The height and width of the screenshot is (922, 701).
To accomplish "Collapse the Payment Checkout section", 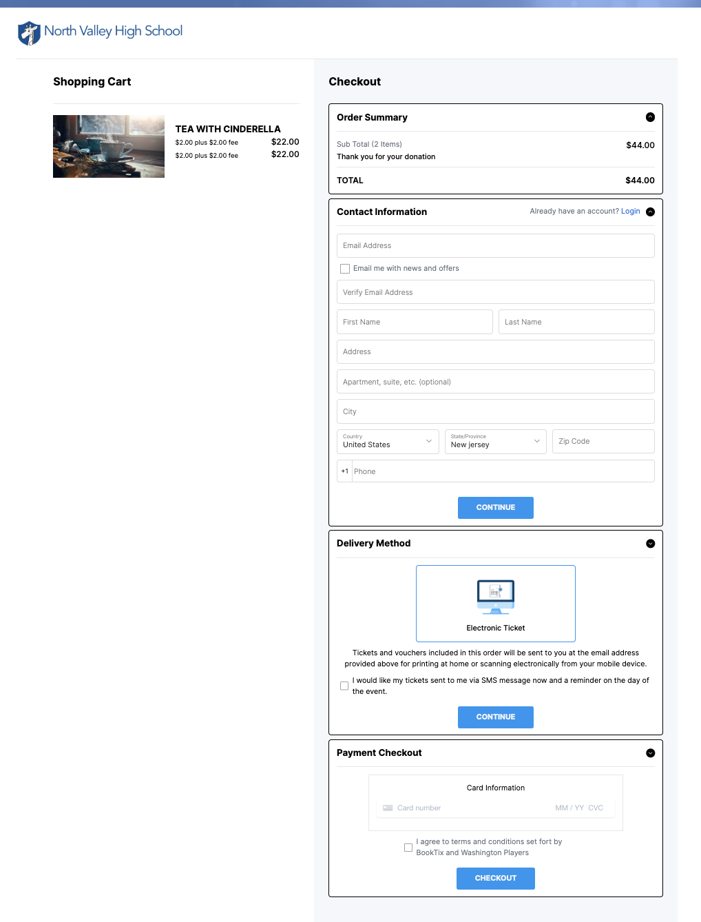I will 650,753.
